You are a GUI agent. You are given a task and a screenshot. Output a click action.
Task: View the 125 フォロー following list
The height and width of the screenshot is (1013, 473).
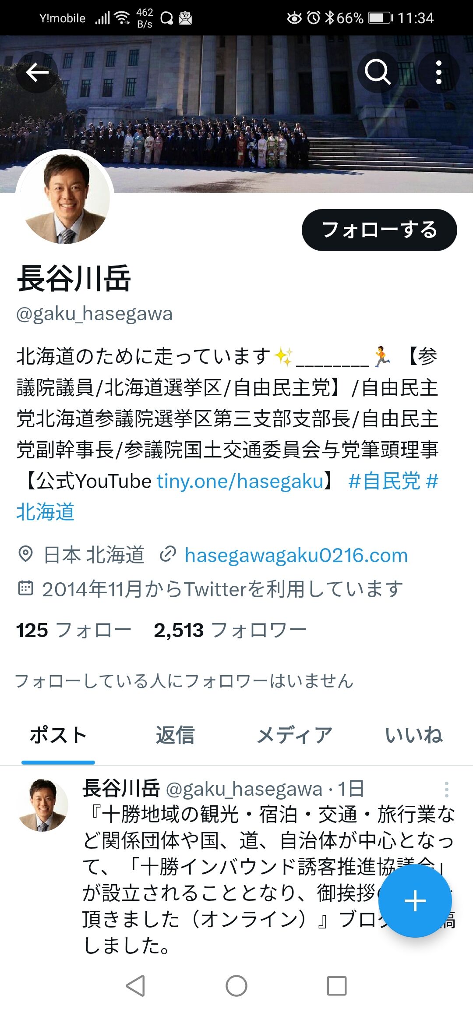pyautogui.click(x=74, y=630)
